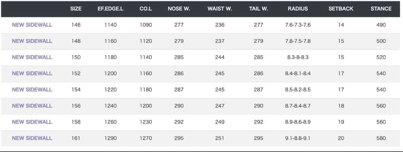Click the CO.L column header
Viewport: 403px width, 152px height.
click(x=146, y=9)
